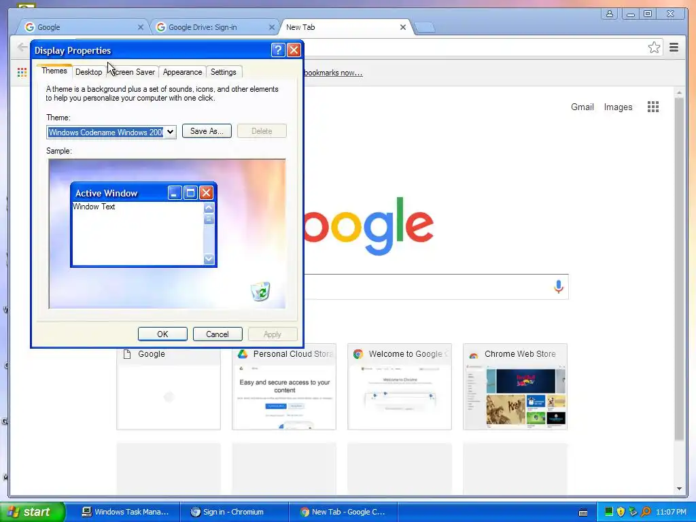This screenshot has width=696, height=522.
Task: Switch to Sign in - Chromium taskbar button
Action: pos(234,512)
